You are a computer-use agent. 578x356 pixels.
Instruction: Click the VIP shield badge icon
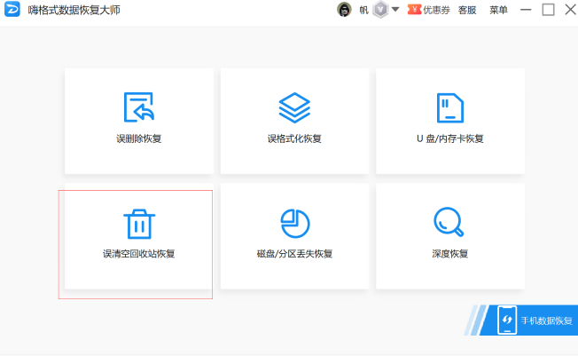coord(379,10)
